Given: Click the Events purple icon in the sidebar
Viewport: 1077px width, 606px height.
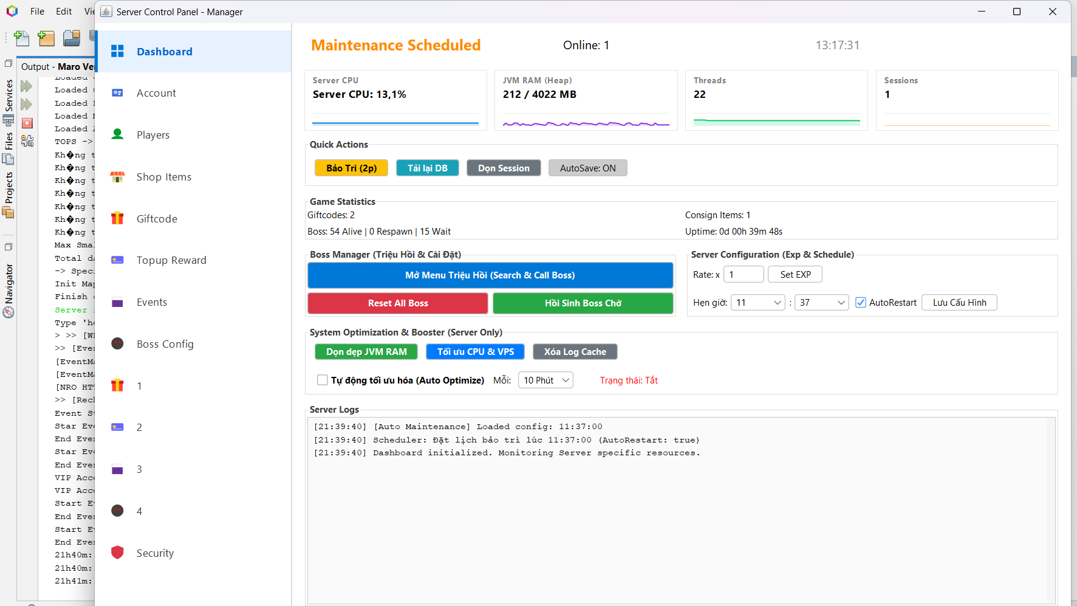Looking at the screenshot, I should click(x=117, y=302).
